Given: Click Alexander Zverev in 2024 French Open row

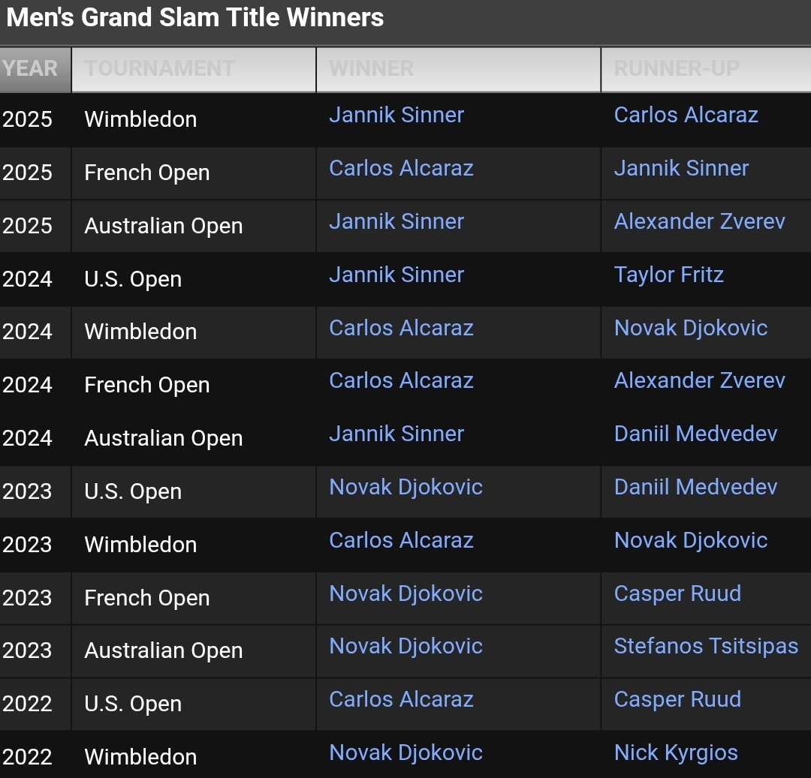Looking at the screenshot, I should click(699, 380).
